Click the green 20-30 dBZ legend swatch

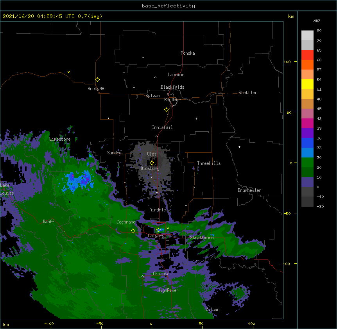pyautogui.click(x=307, y=163)
